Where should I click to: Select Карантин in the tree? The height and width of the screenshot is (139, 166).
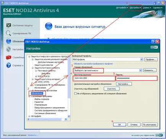pos(39,102)
